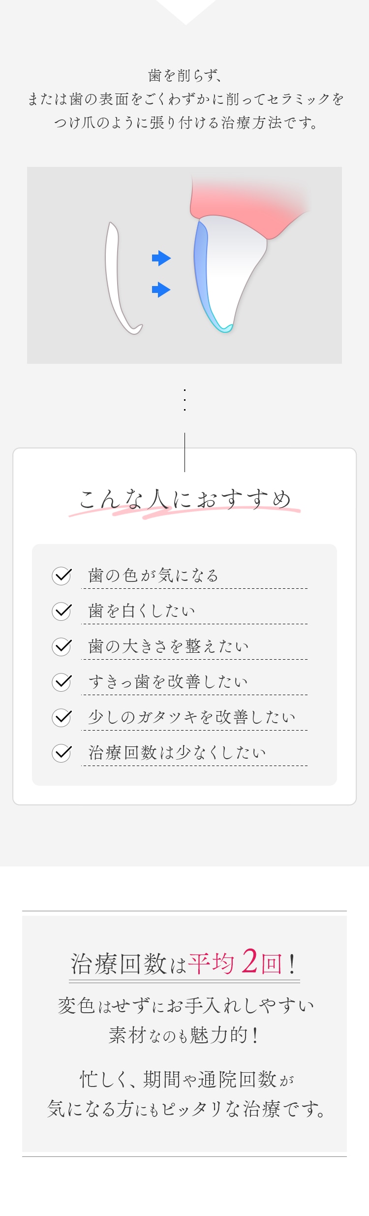Click the veneer diagram image panel
Image resolution: width=369 pixels, height=1216 pixels.
184,265
